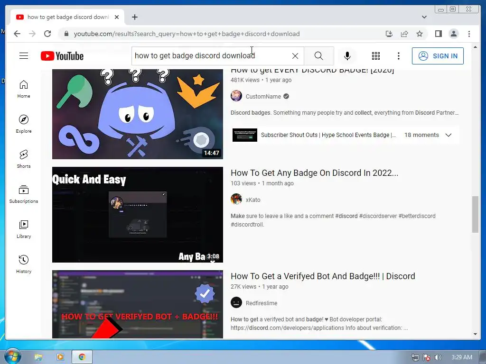Click the site lock icon in address bar
Image resolution: width=486 pixels, height=364 pixels.
pos(66,34)
